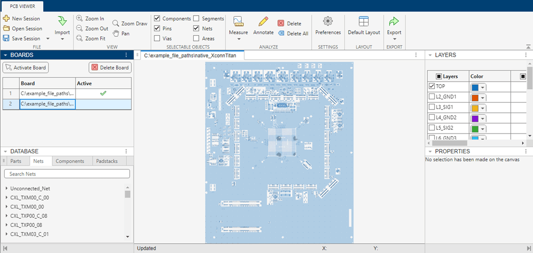
Task: Click the L4_GND2 purple color swatch
Action: point(475,118)
